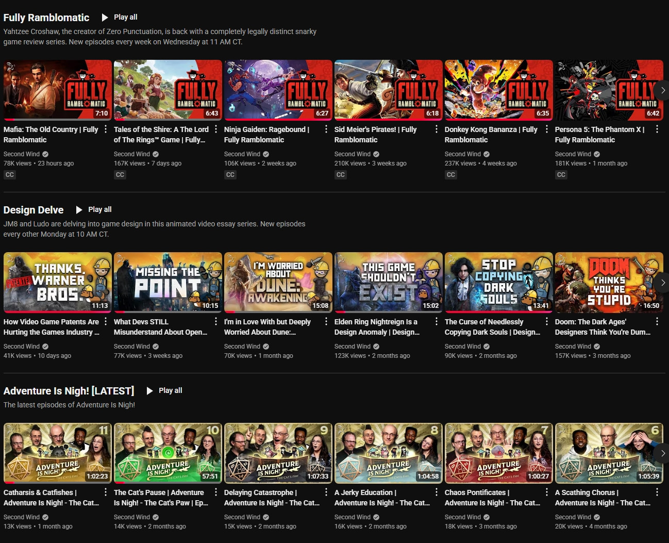
Task: Open menu for A Scathing Chorus video
Action: 657,492
